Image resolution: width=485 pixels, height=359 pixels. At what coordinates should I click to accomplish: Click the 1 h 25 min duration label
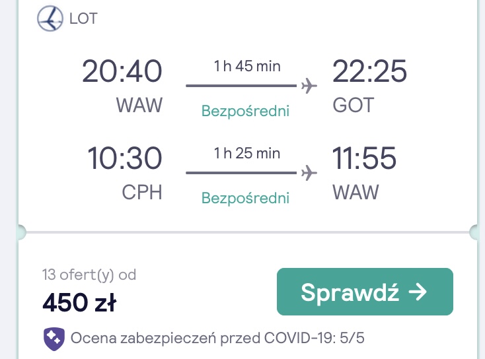247,153
